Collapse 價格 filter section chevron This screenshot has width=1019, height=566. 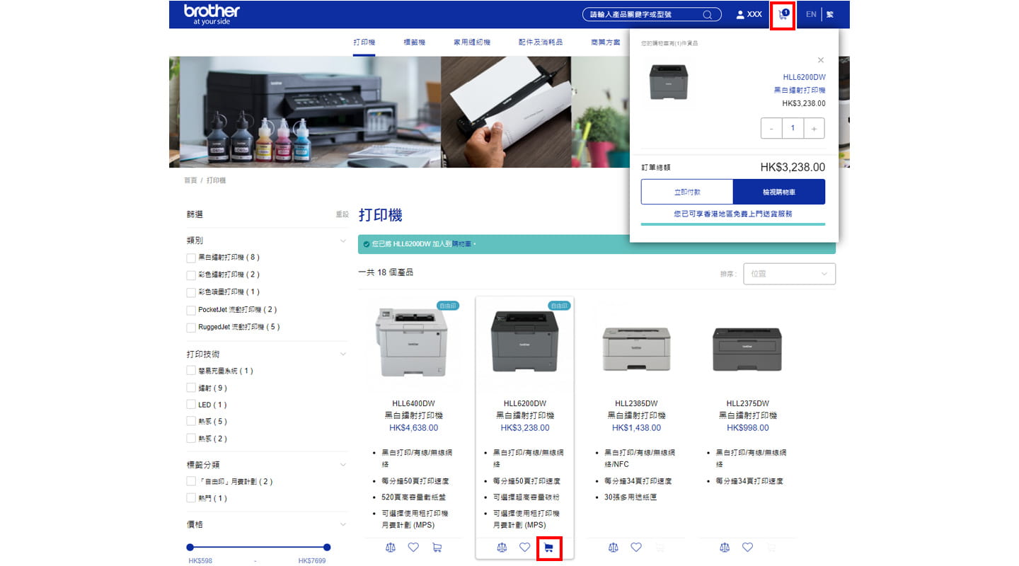pos(343,524)
